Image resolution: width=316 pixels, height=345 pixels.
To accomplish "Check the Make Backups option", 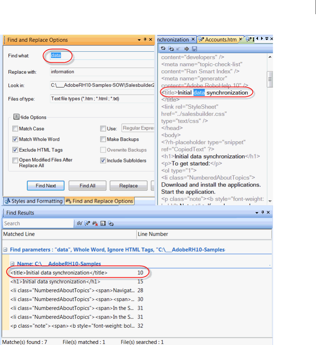I will [103, 139].
